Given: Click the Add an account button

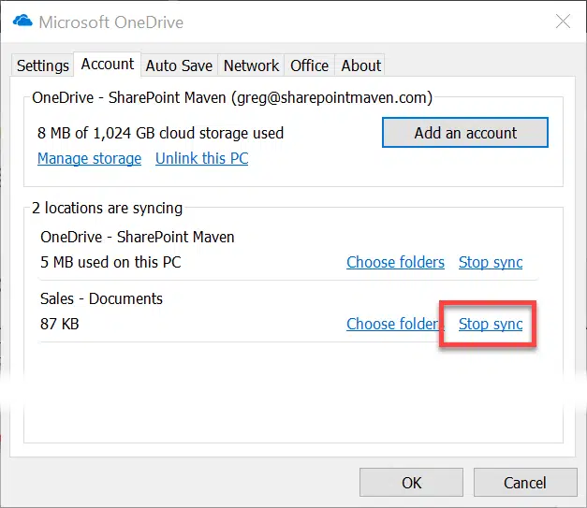Looking at the screenshot, I should click(465, 133).
